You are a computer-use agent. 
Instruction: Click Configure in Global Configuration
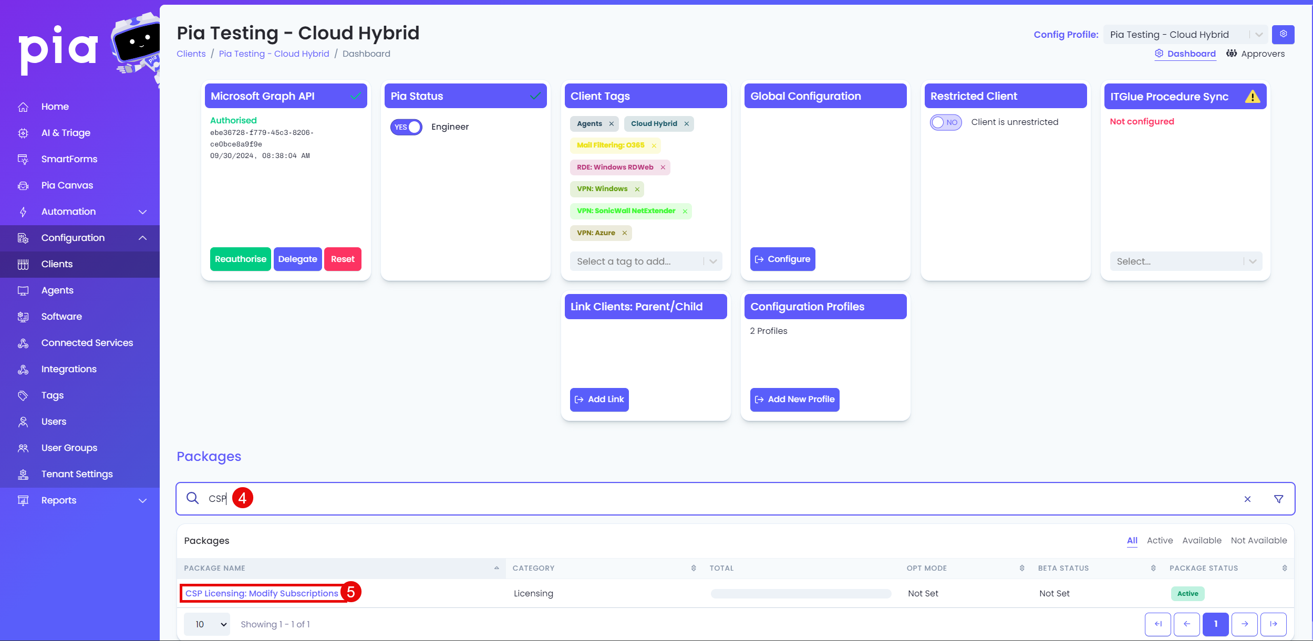coord(782,259)
